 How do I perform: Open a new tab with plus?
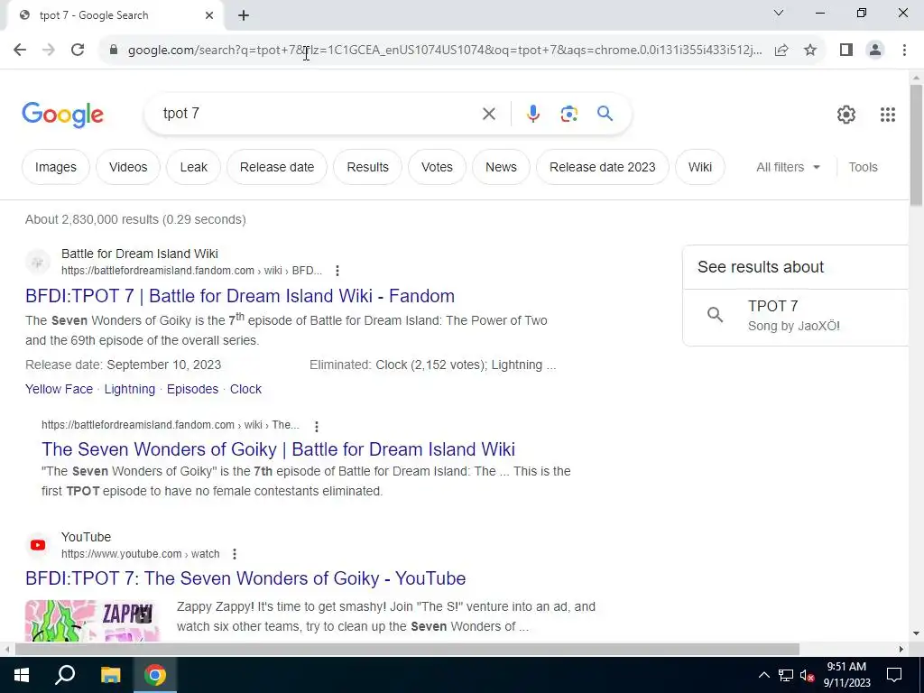pyautogui.click(x=244, y=15)
